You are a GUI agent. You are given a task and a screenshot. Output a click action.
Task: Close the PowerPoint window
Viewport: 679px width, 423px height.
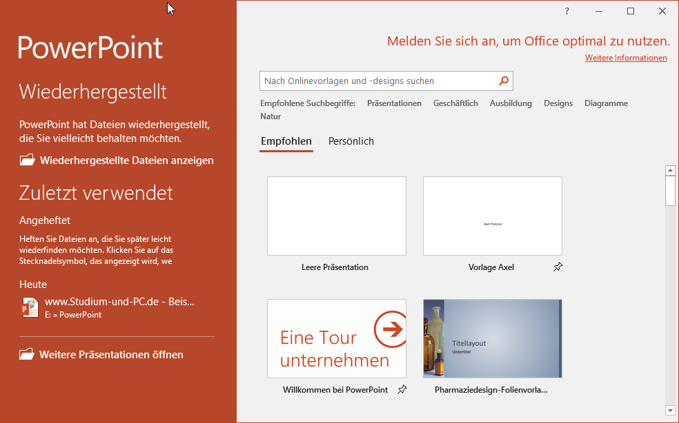pos(662,11)
